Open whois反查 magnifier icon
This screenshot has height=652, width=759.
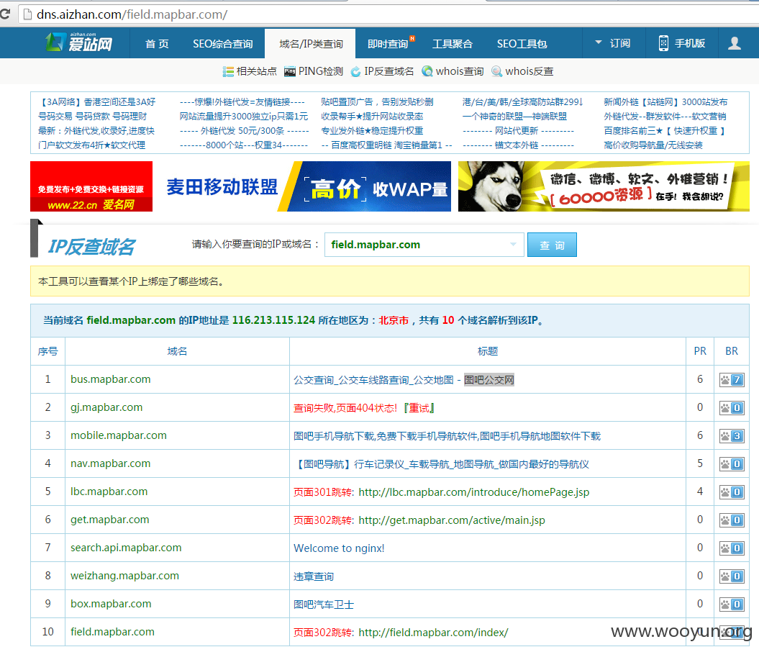pos(496,72)
